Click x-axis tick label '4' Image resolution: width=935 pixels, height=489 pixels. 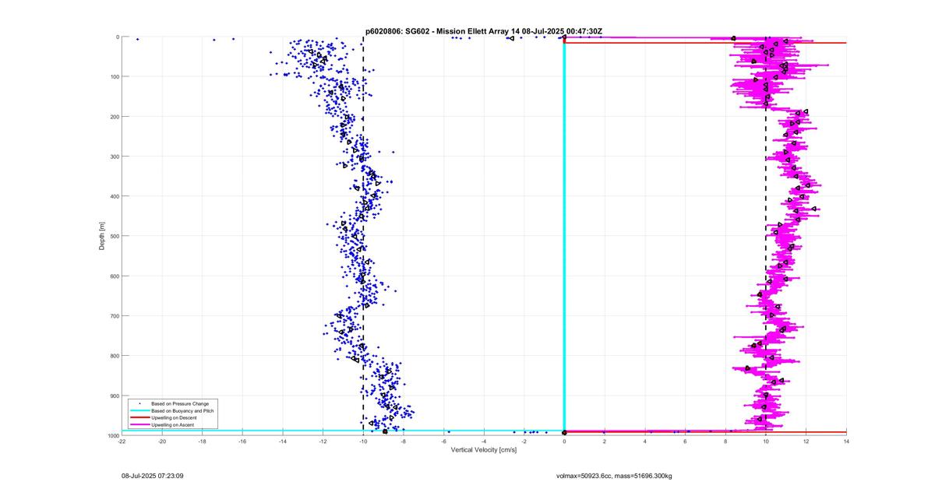[x=645, y=441]
